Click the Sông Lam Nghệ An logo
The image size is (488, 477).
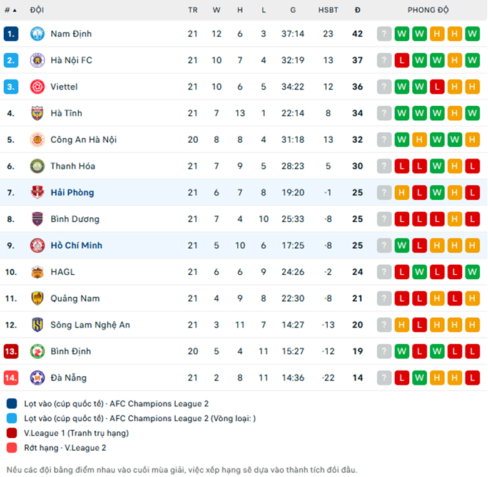38,325
